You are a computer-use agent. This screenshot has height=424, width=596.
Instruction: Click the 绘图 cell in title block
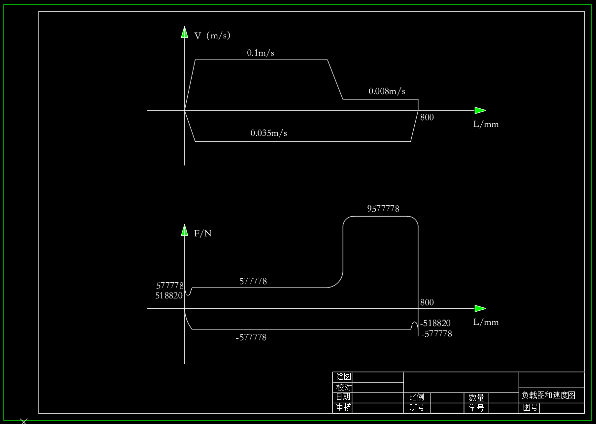(343, 377)
